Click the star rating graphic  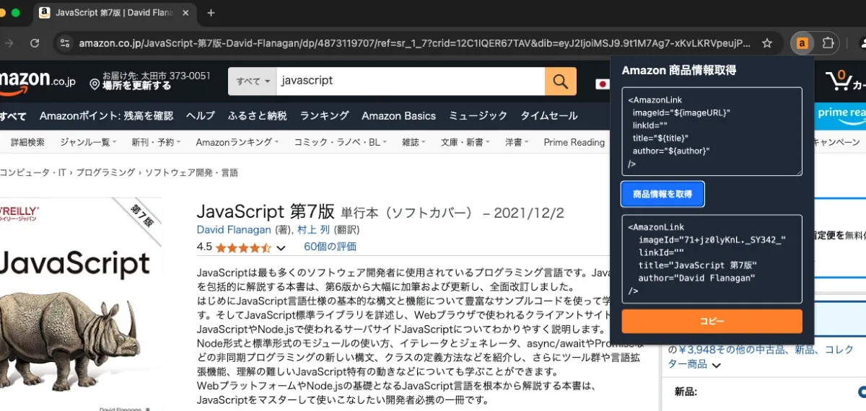coord(243,247)
